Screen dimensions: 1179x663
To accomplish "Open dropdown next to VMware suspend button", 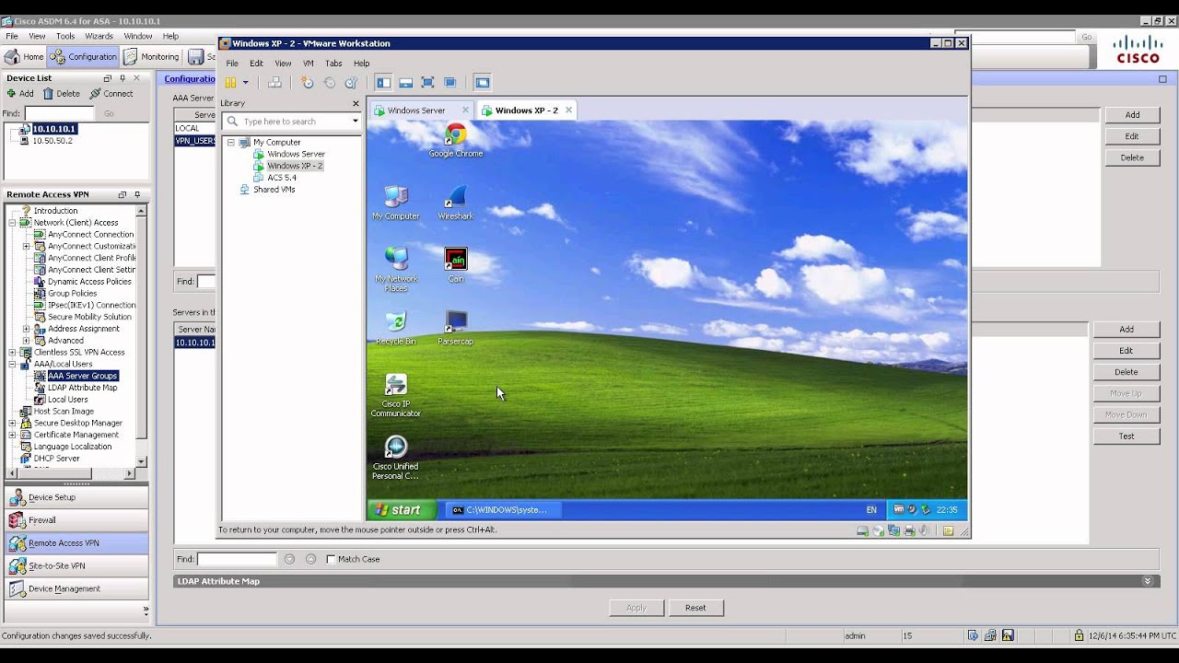I will point(245,83).
